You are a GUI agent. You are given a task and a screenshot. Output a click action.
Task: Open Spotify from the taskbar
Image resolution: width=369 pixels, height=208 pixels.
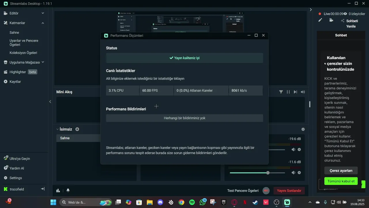(x=192, y=202)
